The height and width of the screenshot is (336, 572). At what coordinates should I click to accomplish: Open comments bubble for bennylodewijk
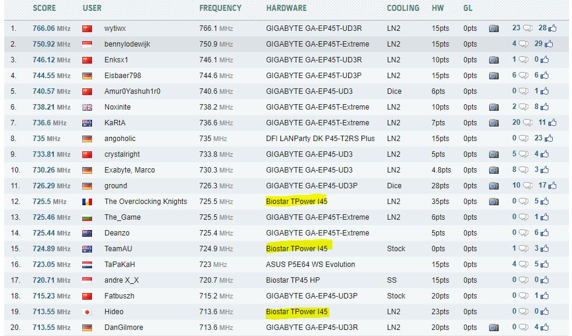tap(524, 44)
